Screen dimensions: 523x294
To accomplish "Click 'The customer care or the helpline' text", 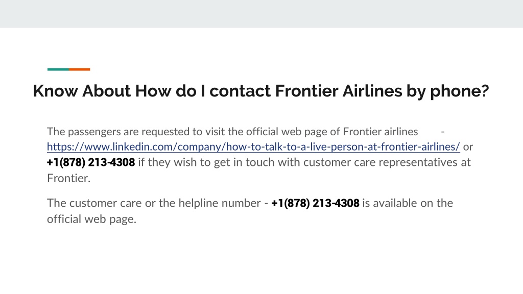I will point(133,203).
